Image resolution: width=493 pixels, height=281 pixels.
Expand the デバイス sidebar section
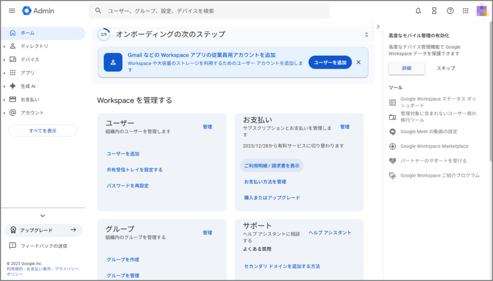(x=4, y=60)
